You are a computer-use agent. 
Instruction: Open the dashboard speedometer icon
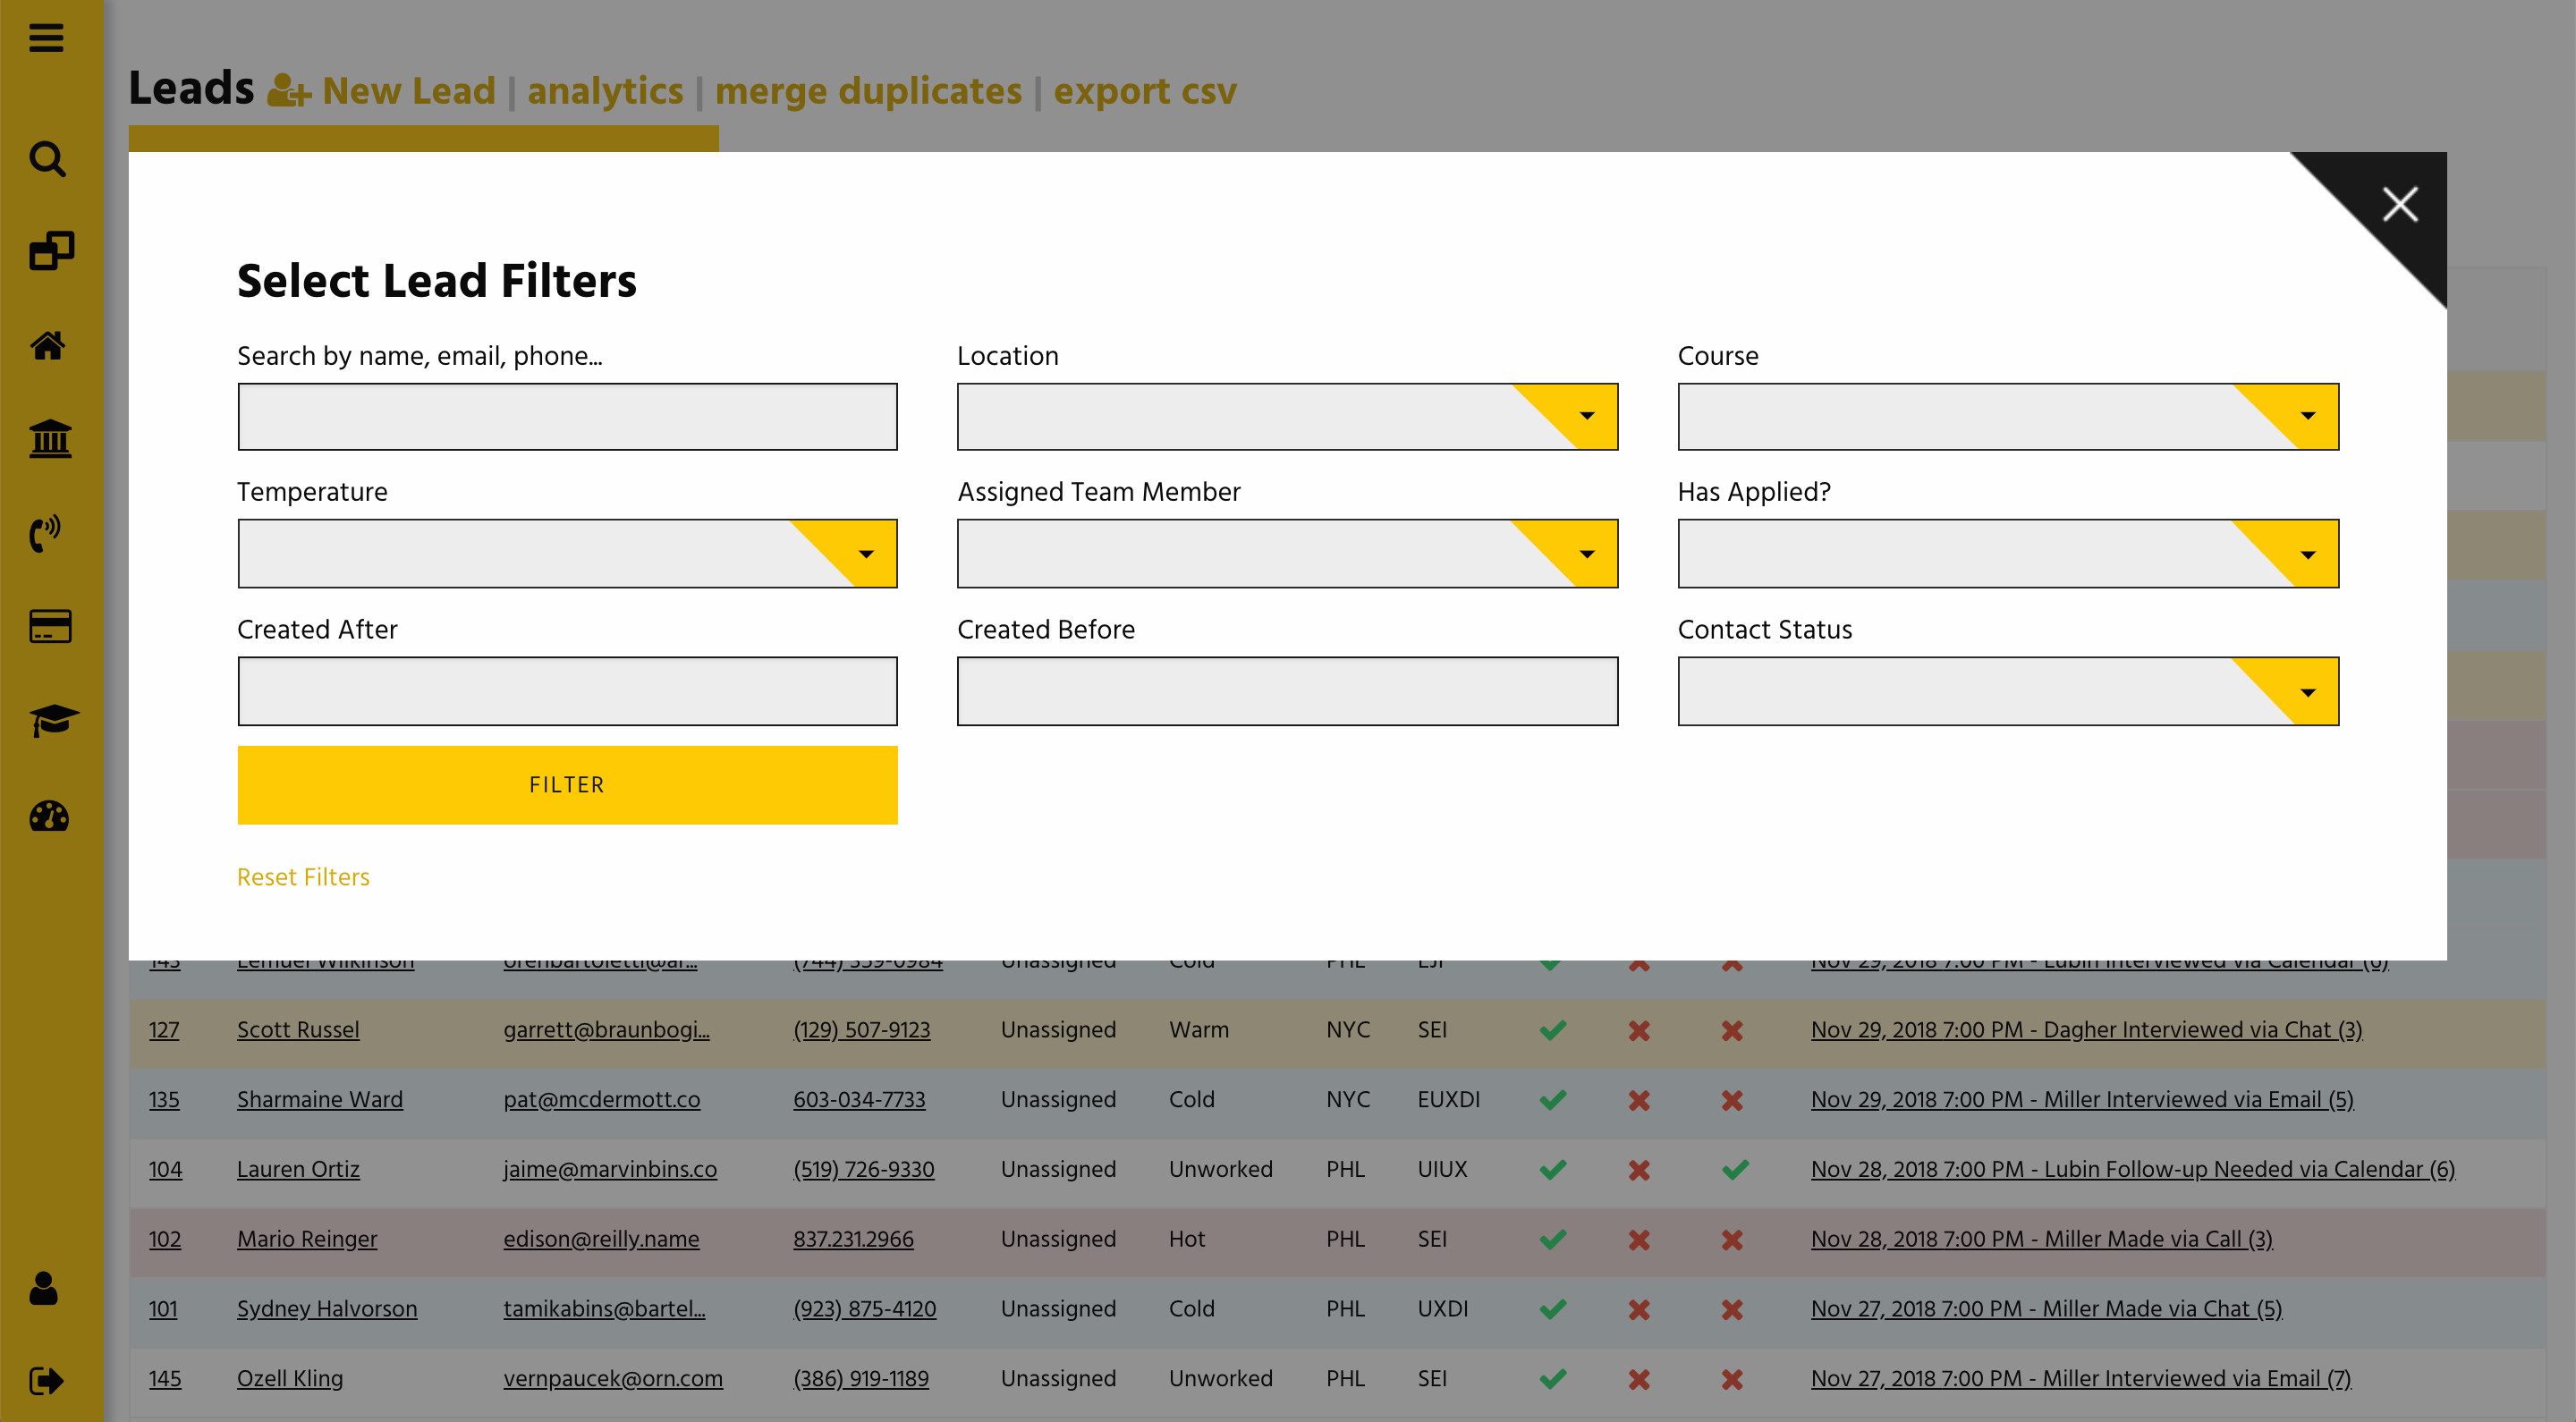click(47, 817)
